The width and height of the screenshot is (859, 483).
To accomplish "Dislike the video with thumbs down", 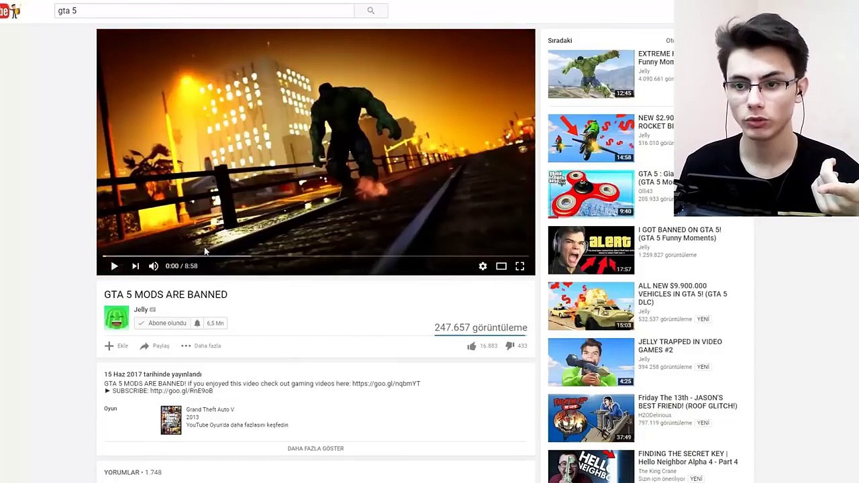I will tap(510, 346).
